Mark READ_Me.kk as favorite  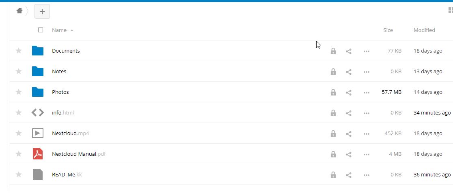19,174
